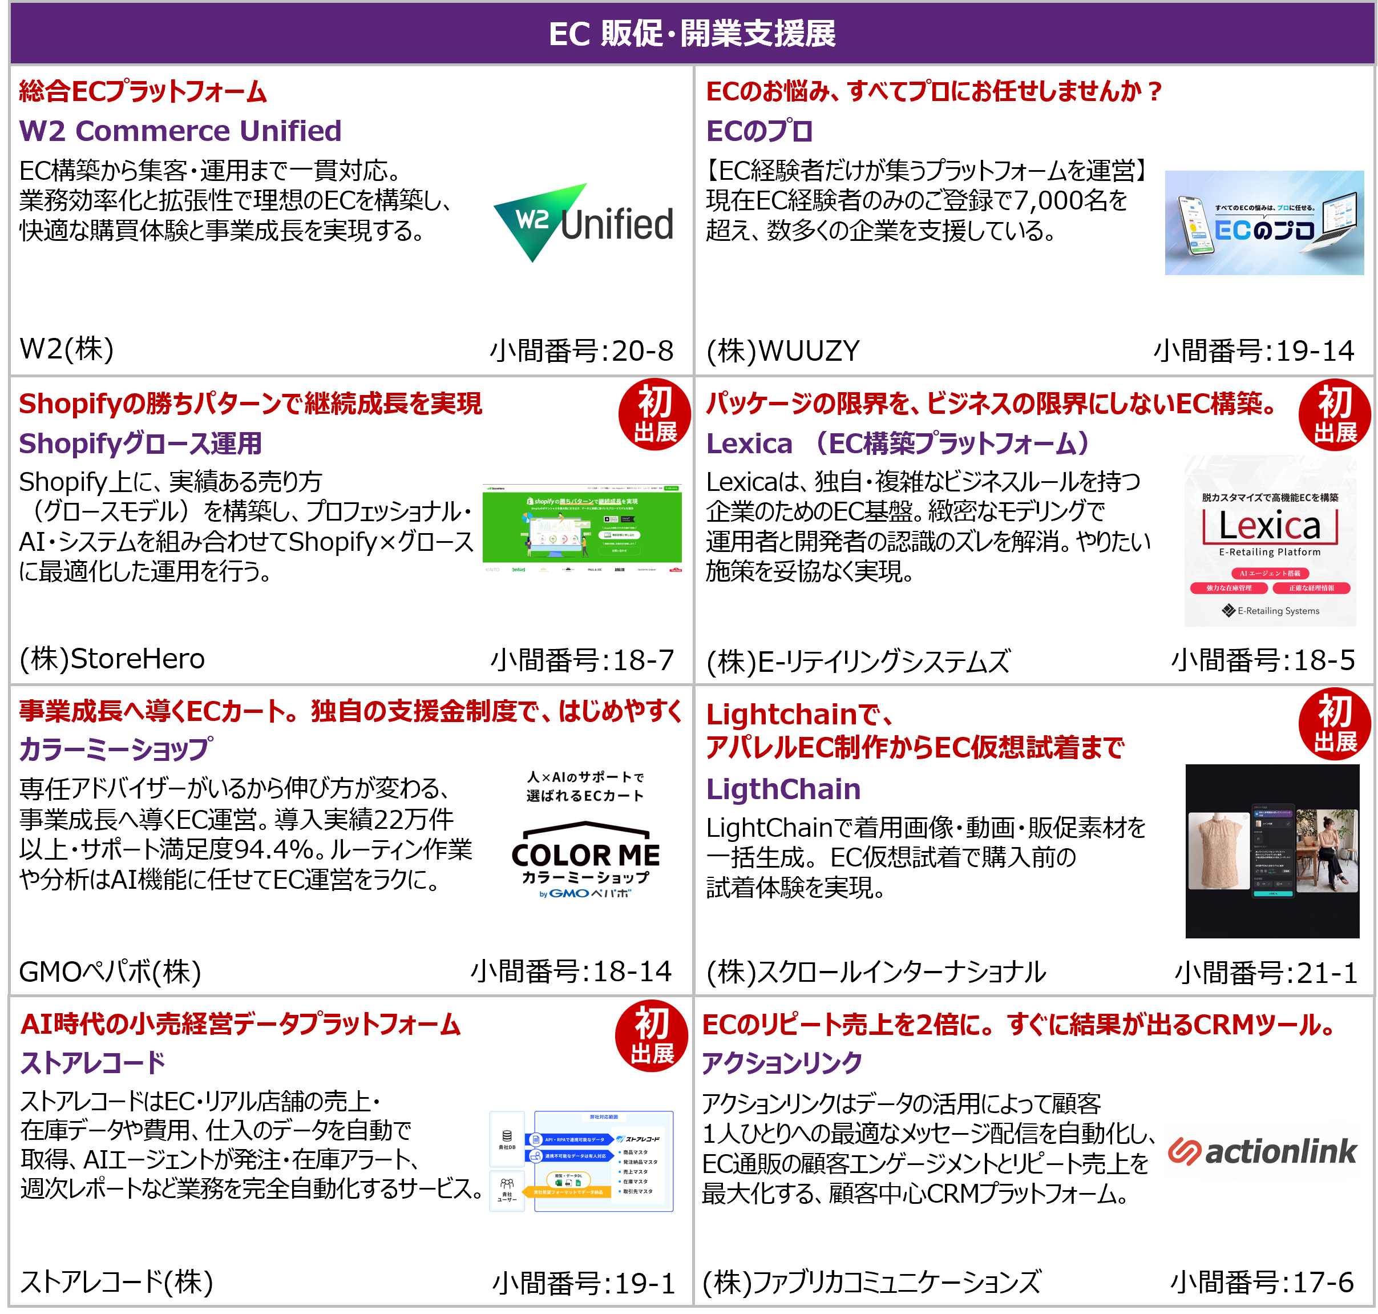1378x1314 pixels.
Task: Click the booth number '小間番号:17-6'
Action: (1262, 1282)
